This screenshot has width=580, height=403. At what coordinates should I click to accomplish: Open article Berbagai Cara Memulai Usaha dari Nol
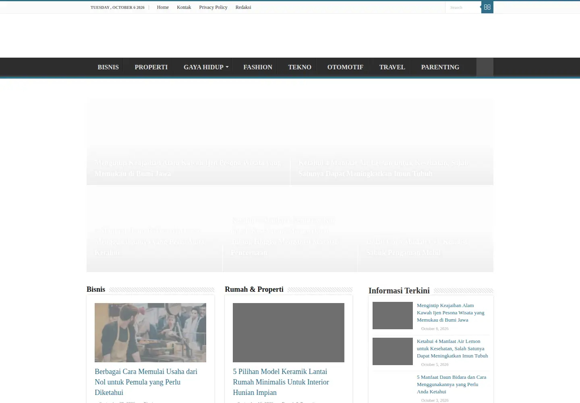click(146, 382)
